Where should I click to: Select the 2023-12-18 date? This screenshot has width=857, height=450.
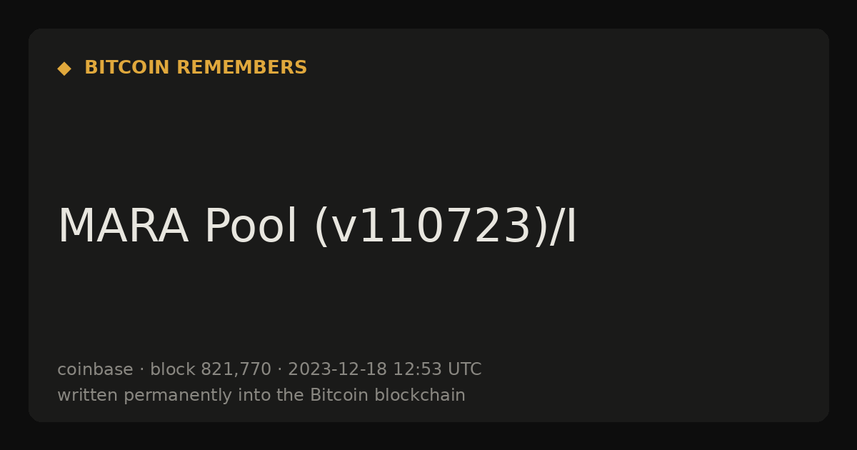tap(337, 369)
